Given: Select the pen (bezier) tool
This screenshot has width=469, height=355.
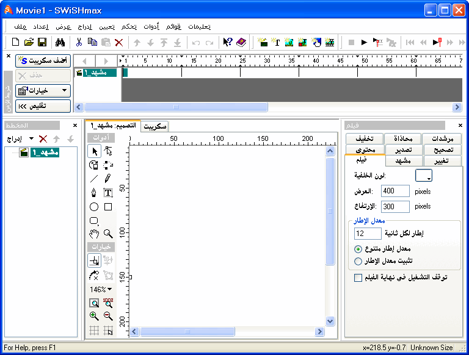Looking at the screenshot, I should [94, 192].
